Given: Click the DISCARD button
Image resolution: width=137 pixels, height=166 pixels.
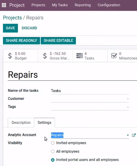Looking at the screenshot, I should [x=29, y=28].
